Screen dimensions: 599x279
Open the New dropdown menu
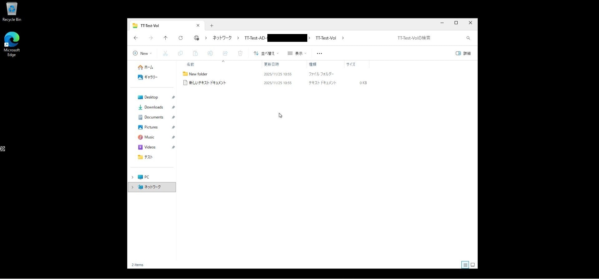tap(143, 53)
